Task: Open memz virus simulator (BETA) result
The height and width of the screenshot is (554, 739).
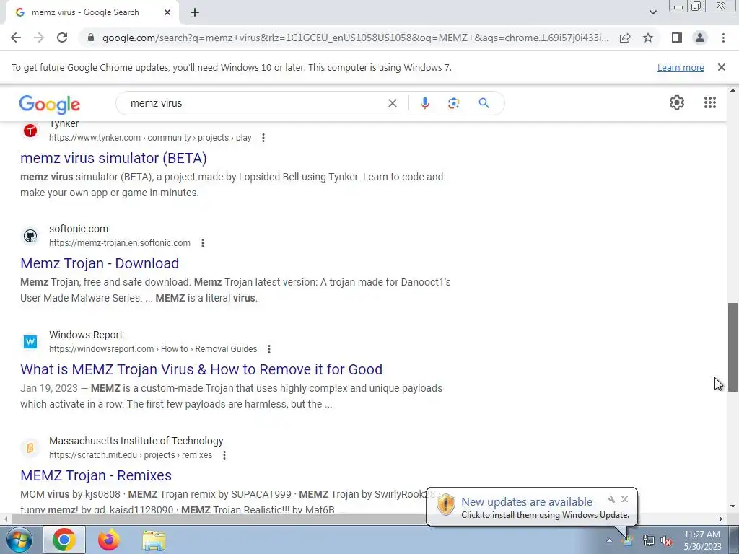Action: pos(113,158)
